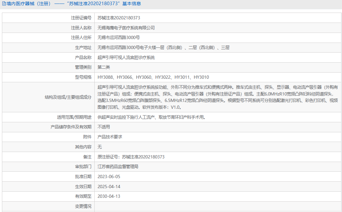Click the label '适用范围/预期用途'
Screen dimensions: 342x212
74,117
